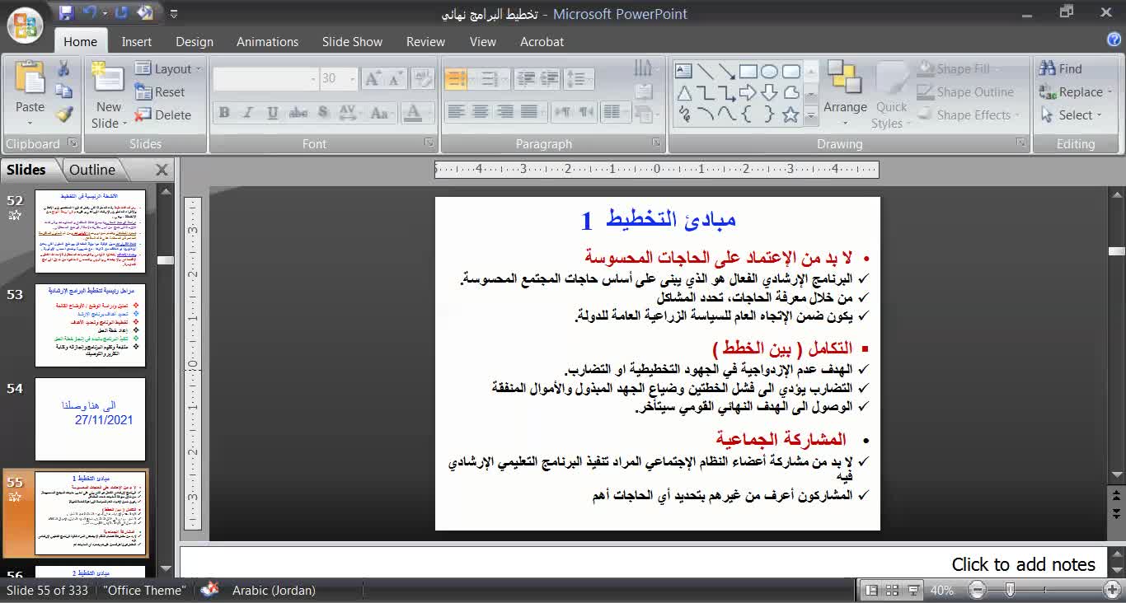Pick the straight Line shape
The width and height of the screenshot is (1126, 603).
[706, 71]
